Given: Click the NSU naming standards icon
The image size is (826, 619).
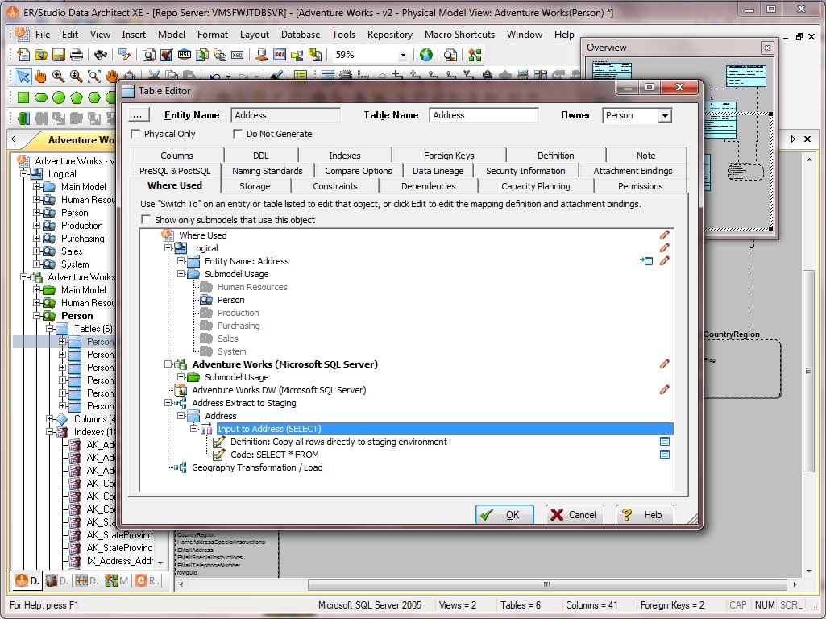Looking at the screenshot, I should [x=185, y=55].
